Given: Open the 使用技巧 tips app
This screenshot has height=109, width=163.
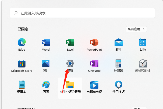Looking at the screenshot, I should click(119, 85).
